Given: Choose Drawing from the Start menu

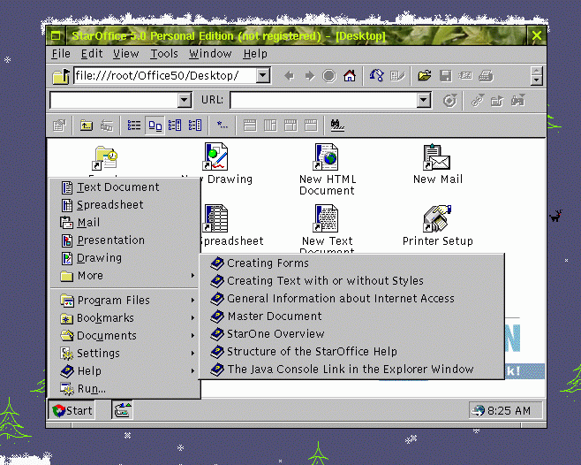Looking at the screenshot, I should pos(125,258).
